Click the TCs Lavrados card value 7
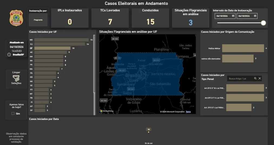Screen dimensions: 274x145 (x=110, y=22)
